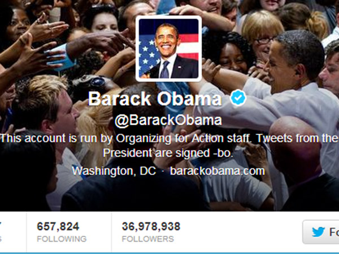339x254 pixels.
Task: Open the 657,824 following count
Action: 58,226
